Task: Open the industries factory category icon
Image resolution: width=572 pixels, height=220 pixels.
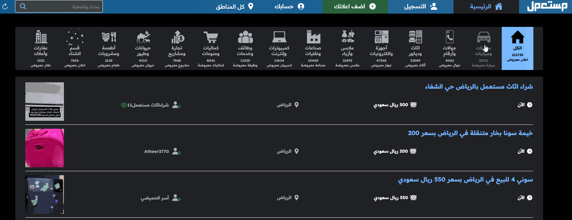Action: (313, 37)
